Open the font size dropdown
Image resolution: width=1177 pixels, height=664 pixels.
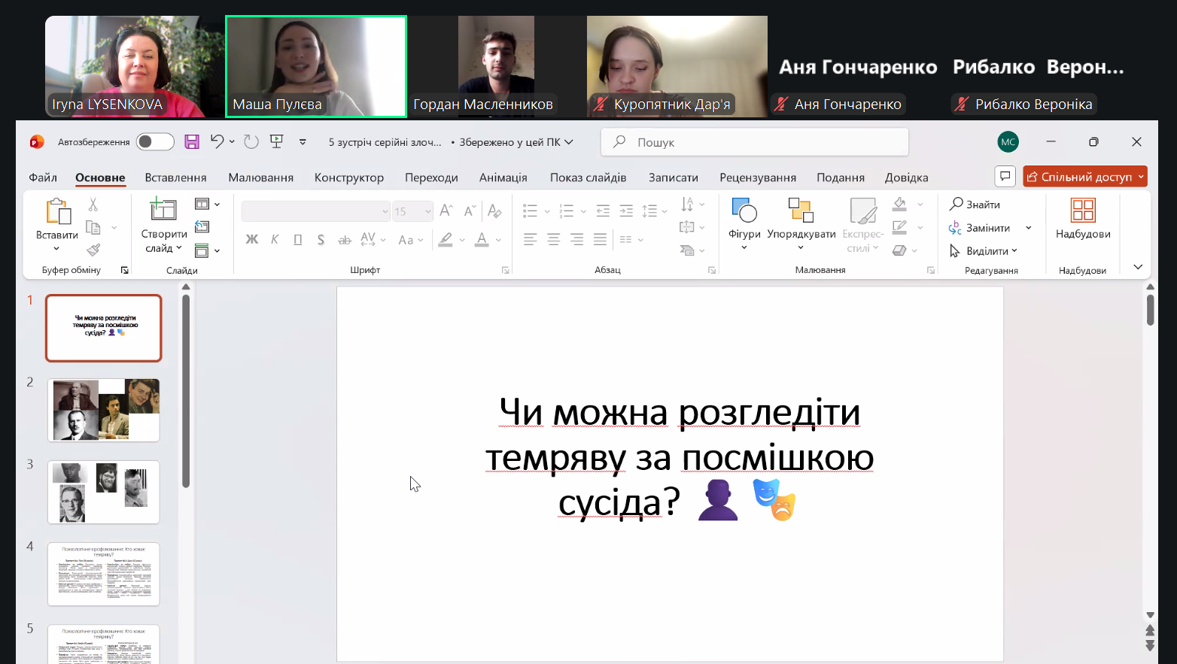point(427,212)
